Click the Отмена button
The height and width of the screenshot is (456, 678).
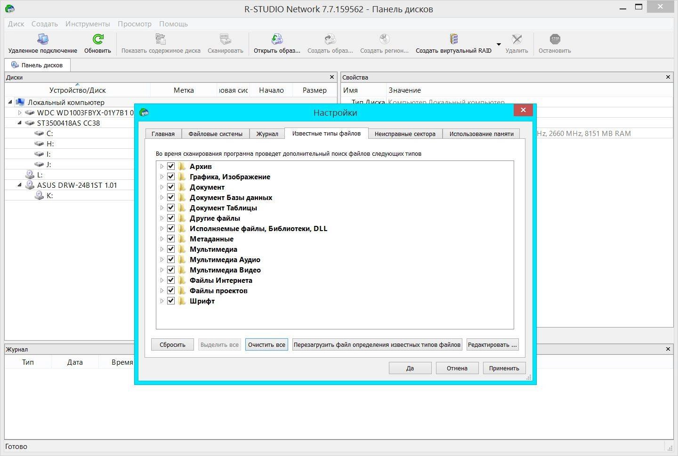coord(457,368)
